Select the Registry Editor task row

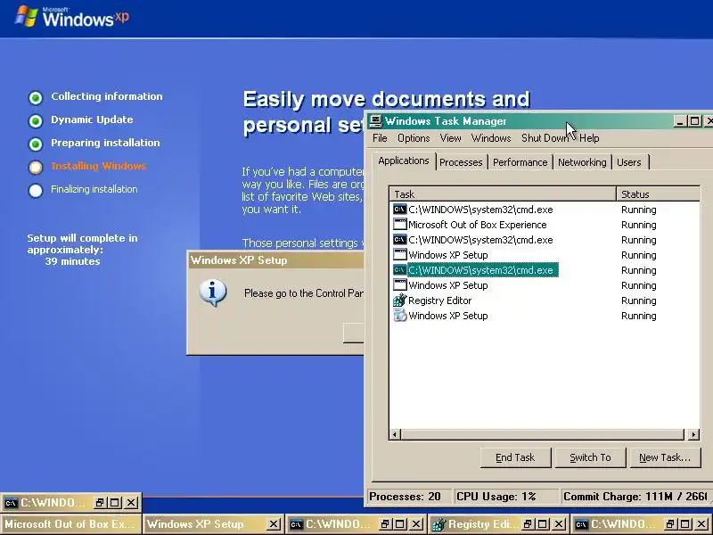[x=439, y=300]
